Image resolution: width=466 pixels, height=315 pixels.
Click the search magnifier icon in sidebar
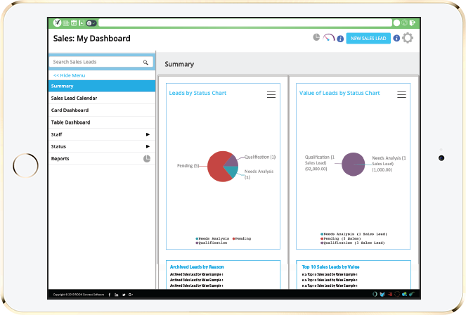(145, 63)
